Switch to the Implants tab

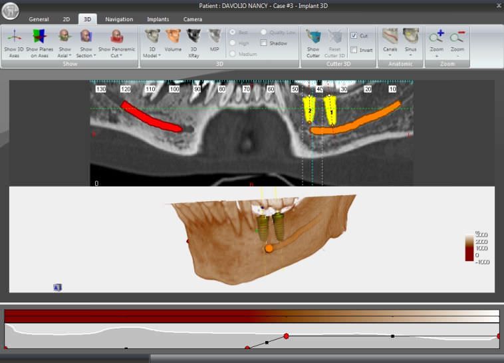coord(158,19)
